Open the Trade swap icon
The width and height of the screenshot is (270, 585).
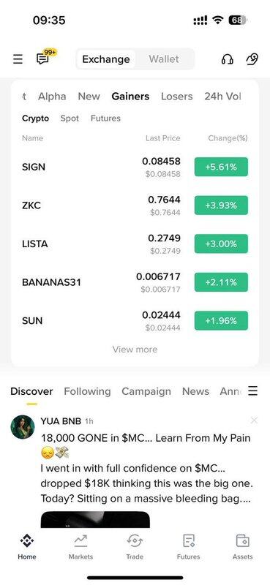135,540
